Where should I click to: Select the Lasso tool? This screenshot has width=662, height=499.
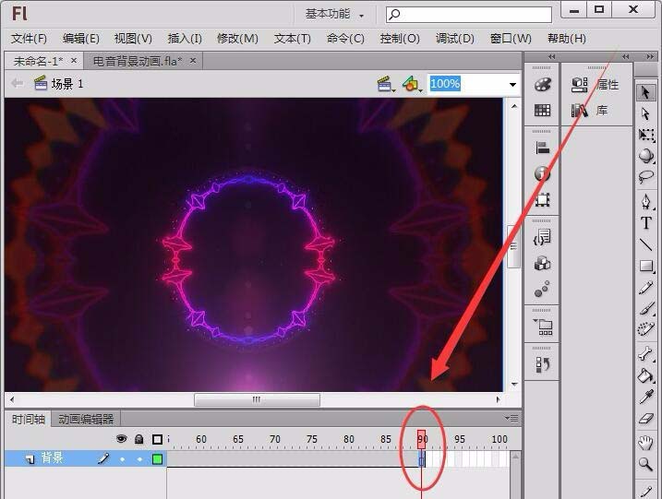coord(646,177)
